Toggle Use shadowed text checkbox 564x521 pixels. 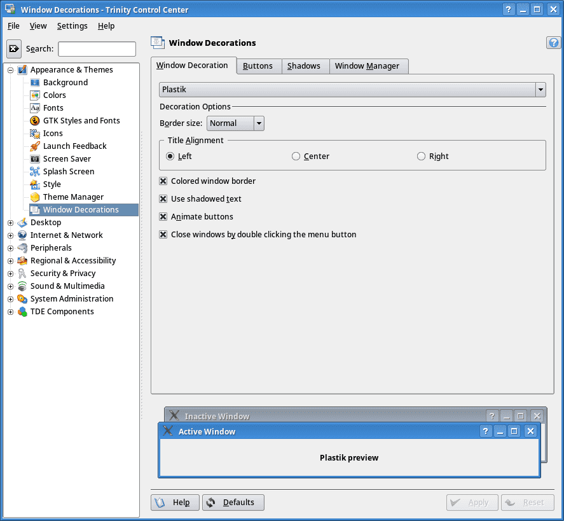click(163, 198)
